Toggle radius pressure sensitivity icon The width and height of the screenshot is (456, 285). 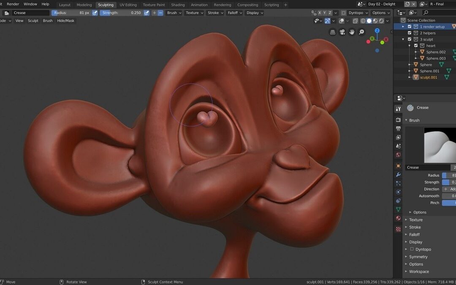(x=95, y=13)
